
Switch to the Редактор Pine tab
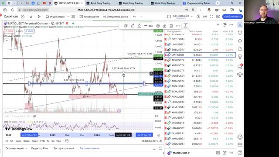(x=40, y=148)
